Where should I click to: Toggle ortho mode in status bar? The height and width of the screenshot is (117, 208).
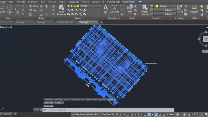(128, 114)
